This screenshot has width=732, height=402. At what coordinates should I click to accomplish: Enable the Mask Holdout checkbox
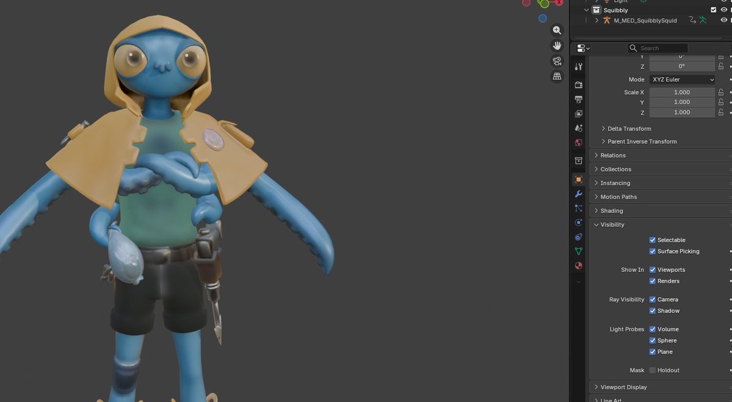(652, 370)
